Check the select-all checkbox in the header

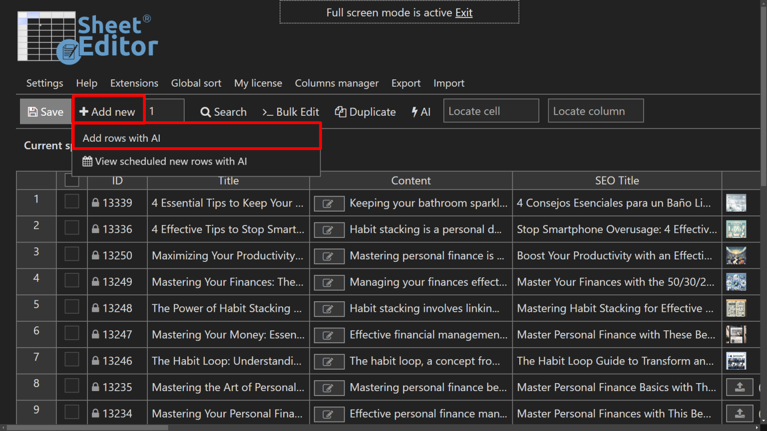(x=71, y=180)
